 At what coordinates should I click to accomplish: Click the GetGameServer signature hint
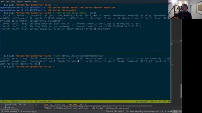(86, 108)
